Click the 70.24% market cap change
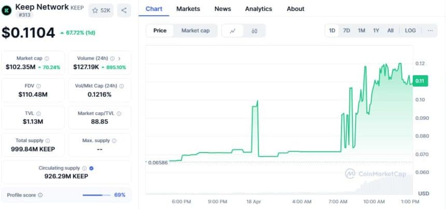 coord(49,67)
